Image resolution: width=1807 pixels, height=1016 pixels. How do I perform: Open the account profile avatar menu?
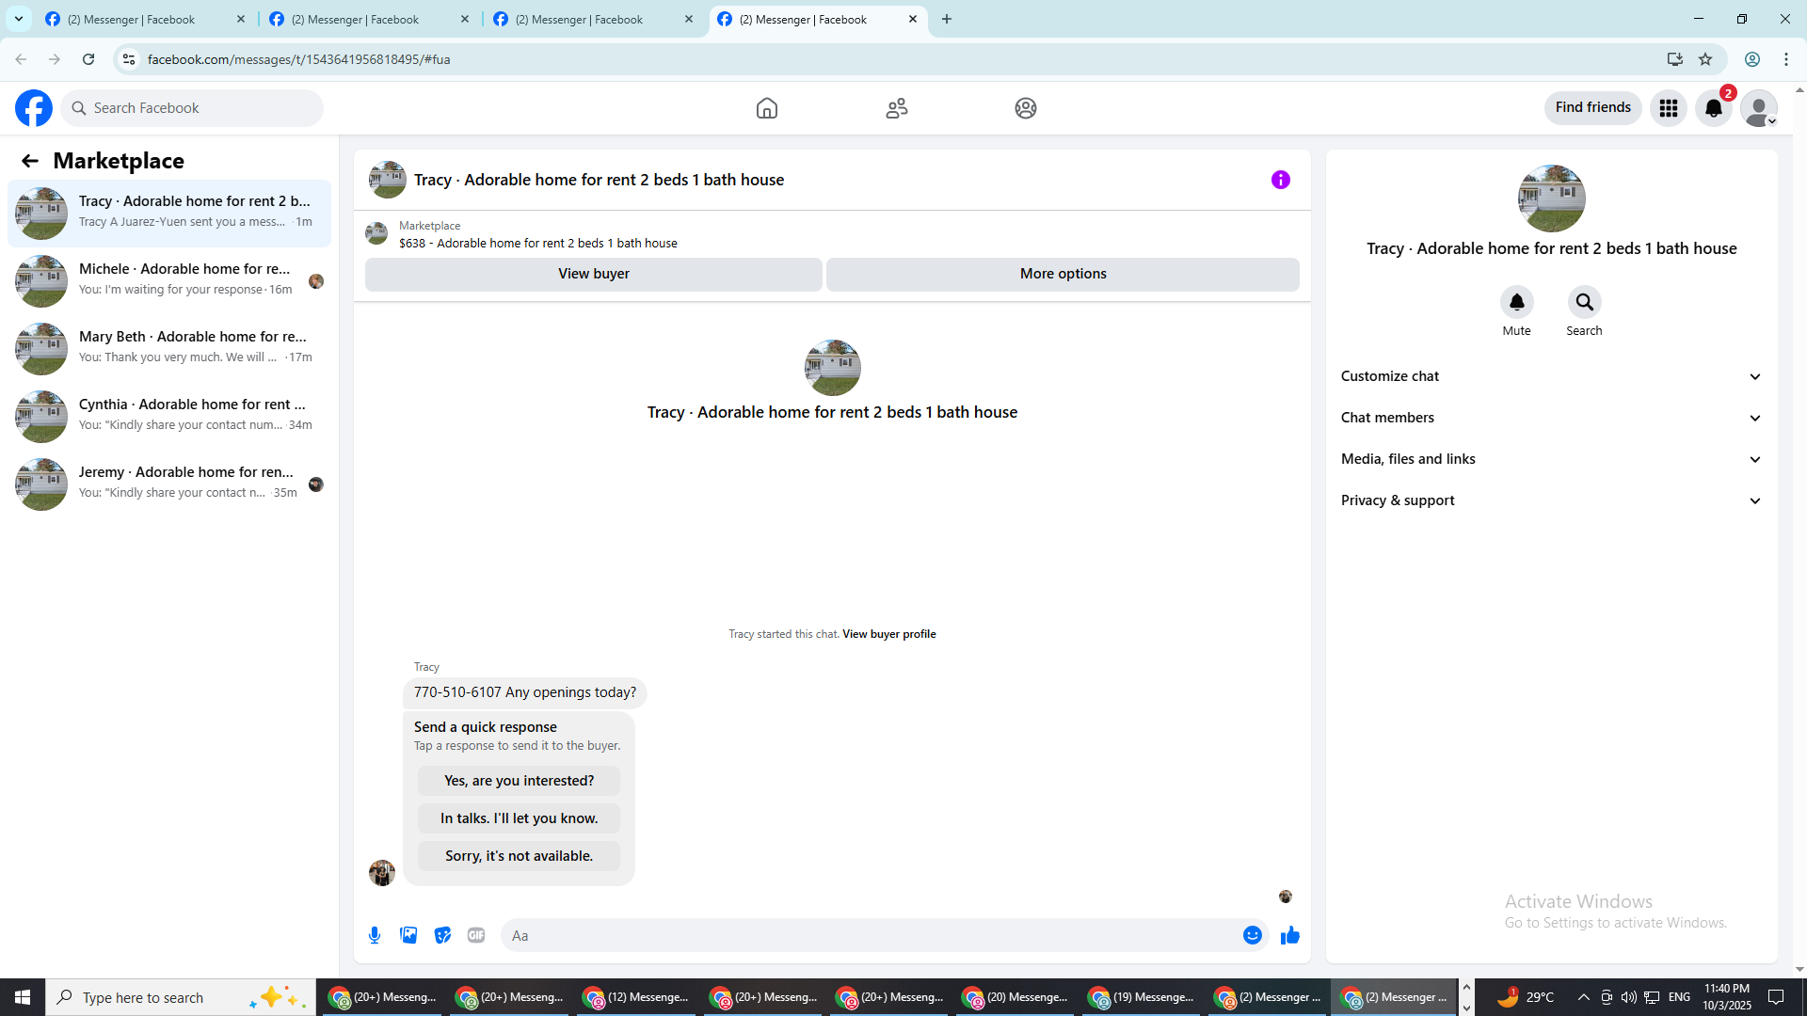1759,108
